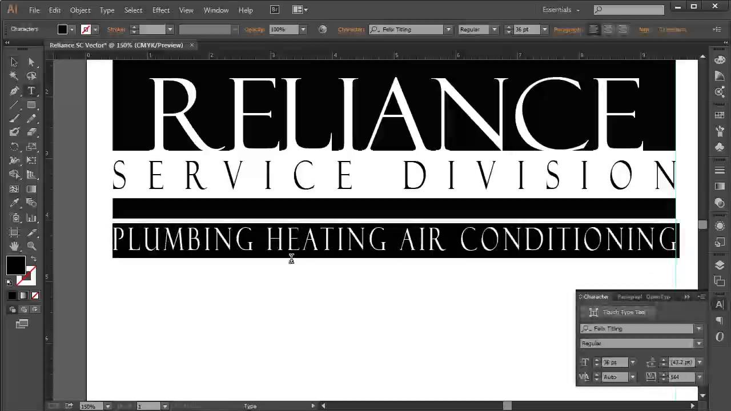The image size is (731, 411).
Task: Click the orange Stroke link
Action: tap(117, 30)
